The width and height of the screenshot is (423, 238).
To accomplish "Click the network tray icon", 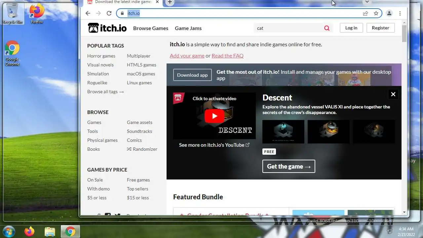I will 390,231.
